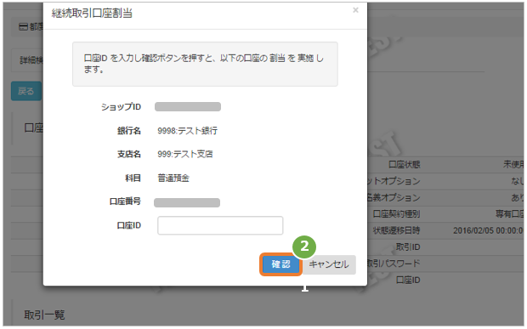Click the 確認 confirm button
This screenshot has width=527, height=329.
pyautogui.click(x=280, y=264)
